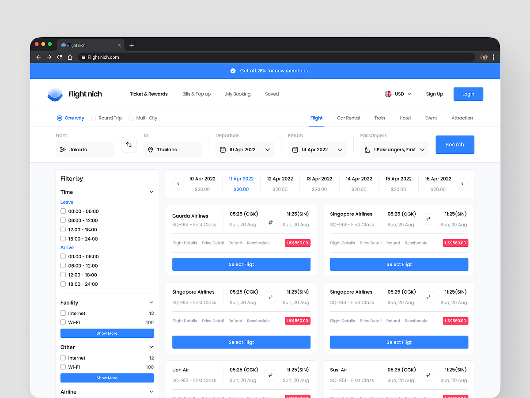Go to next dates with right arrow
This screenshot has width=530, height=398.
click(x=462, y=184)
